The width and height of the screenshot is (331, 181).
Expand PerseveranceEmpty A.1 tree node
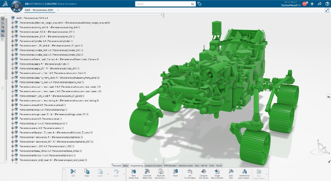click(12, 64)
